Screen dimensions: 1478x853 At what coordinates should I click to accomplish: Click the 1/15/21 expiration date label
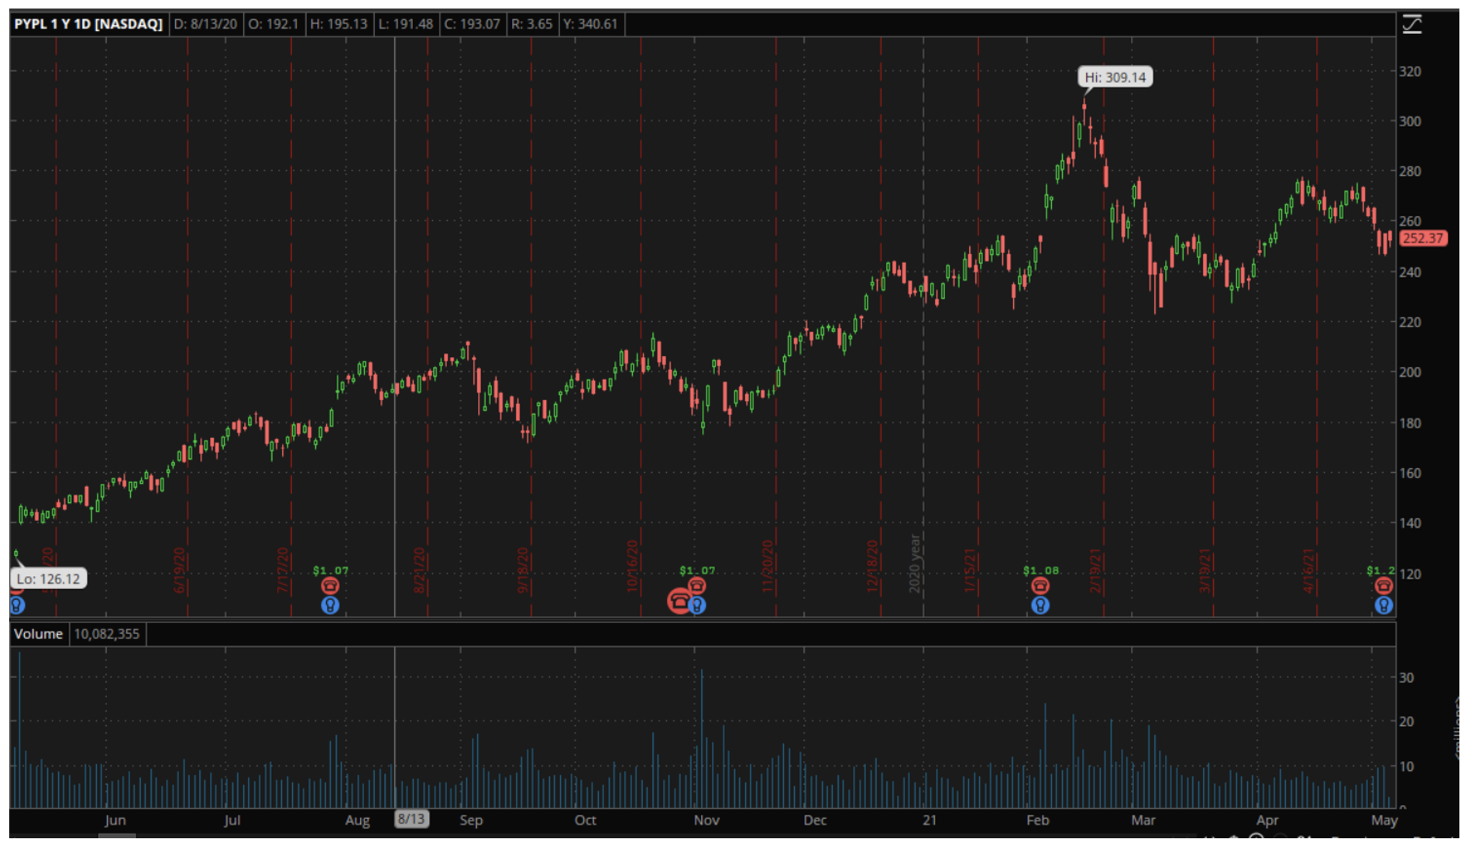coord(970,570)
